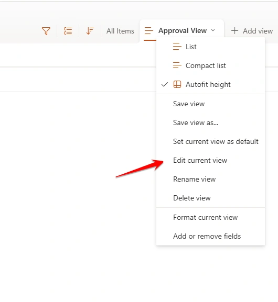The width and height of the screenshot is (278, 302).
Task: Click the group by icon
Action: coord(68,31)
